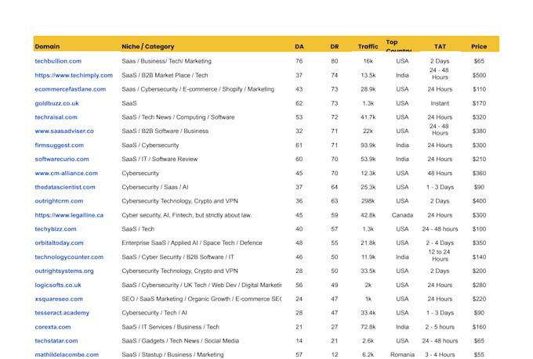Open thedatascientist.com link
This screenshot has width=533, height=359.
point(65,187)
